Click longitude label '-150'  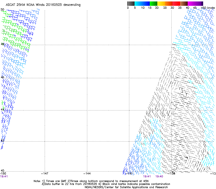pyautogui.click(x=3, y=174)
